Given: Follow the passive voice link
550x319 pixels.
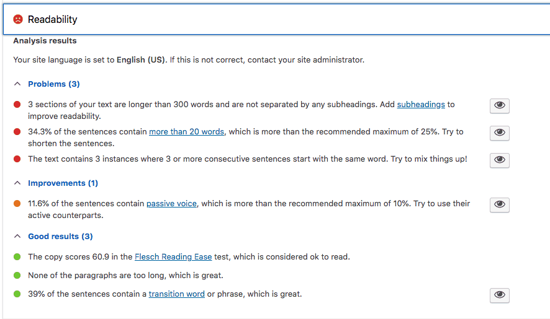Looking at the screenshot, I should 171,204.
